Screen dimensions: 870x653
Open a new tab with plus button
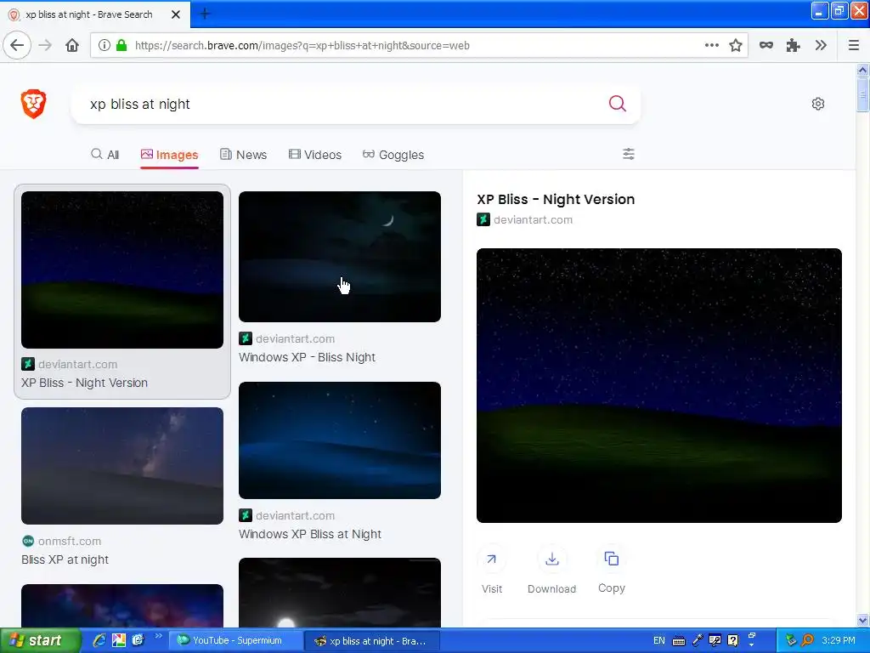coord(205,14)
